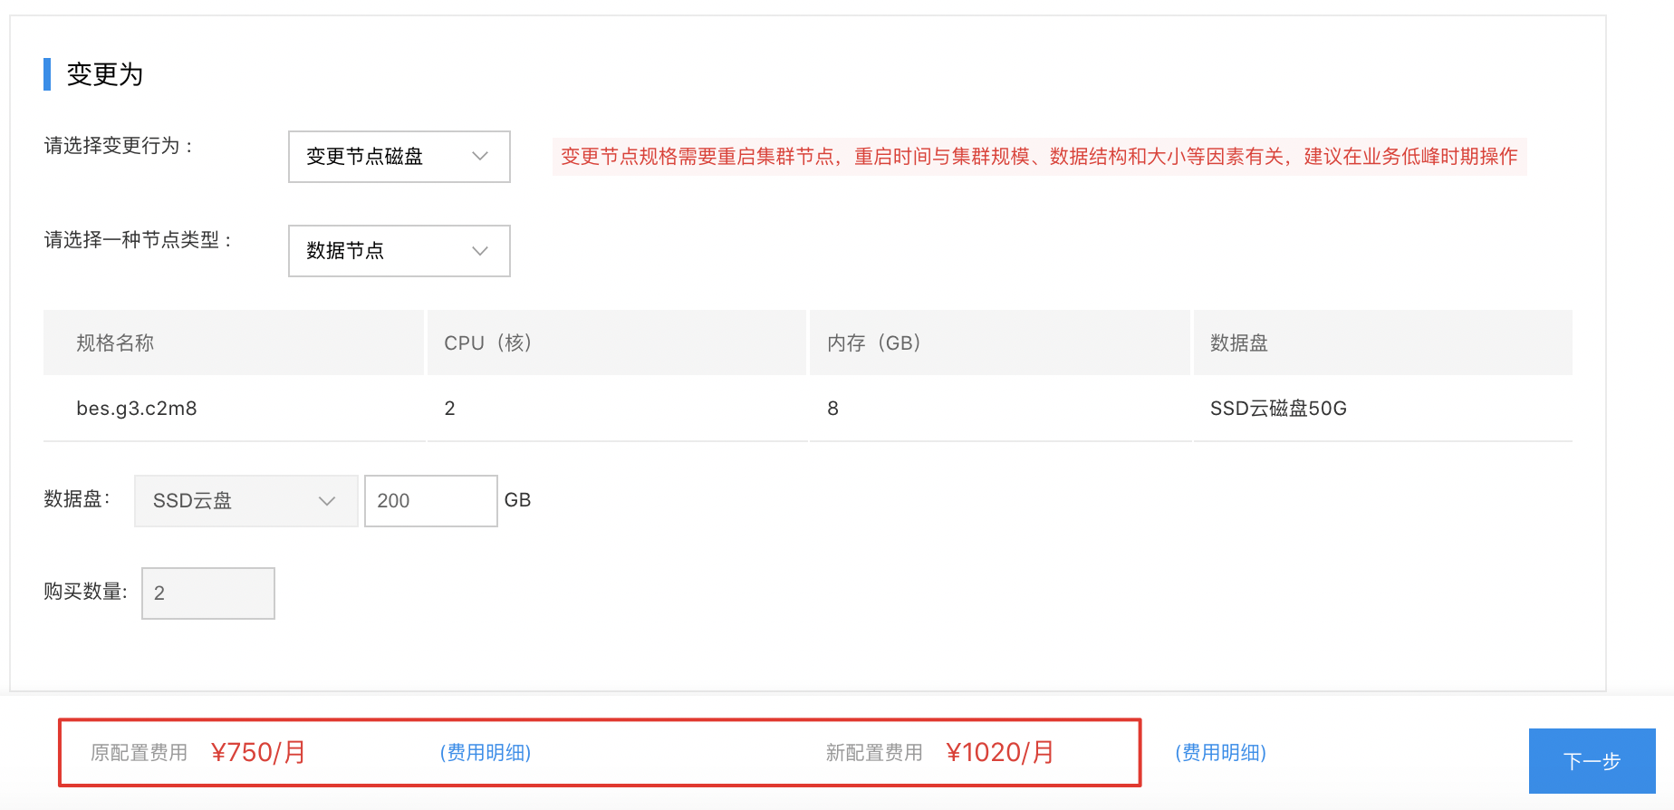Image resolution: width=1674 pixels, height=810 pixels.
Task: Click the 内存（GB） column header
Action: coord(873,343)
